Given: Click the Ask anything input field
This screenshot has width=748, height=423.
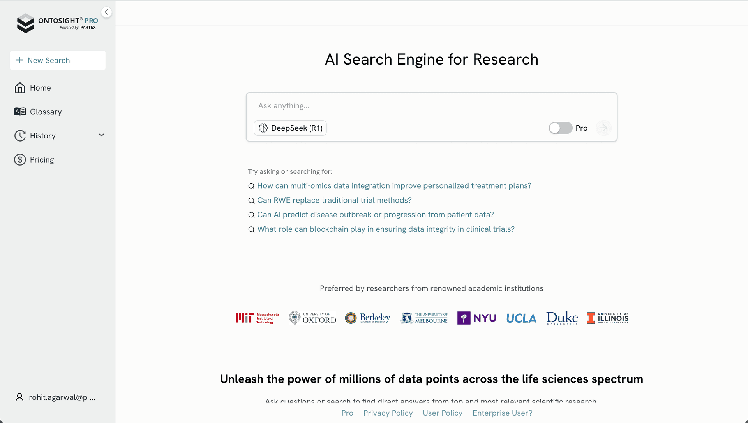Looking at the screenshot, I should click(429, 105).
